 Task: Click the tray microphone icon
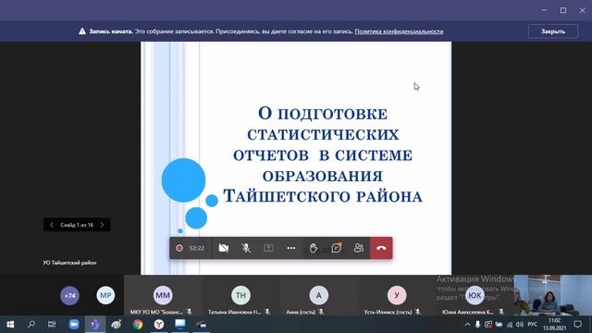pos(477,325)
